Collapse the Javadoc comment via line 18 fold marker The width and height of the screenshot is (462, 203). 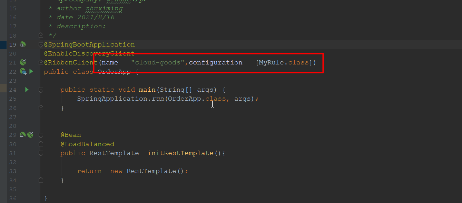click(41, 35)
